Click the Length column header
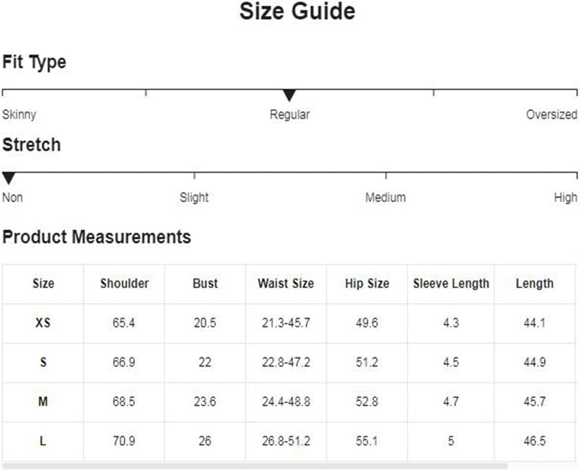 (535, 283)
